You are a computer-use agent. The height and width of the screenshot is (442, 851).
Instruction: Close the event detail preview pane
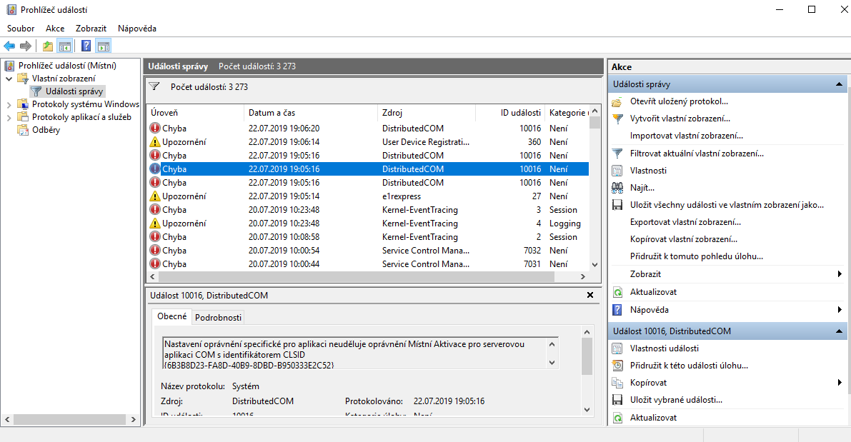click(589, 295)
